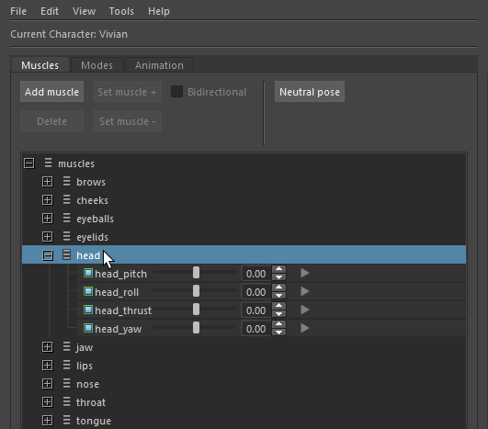488x429 pixels.
Task: Decrement head_pitch value with down arrow
Action: [278, 277]
